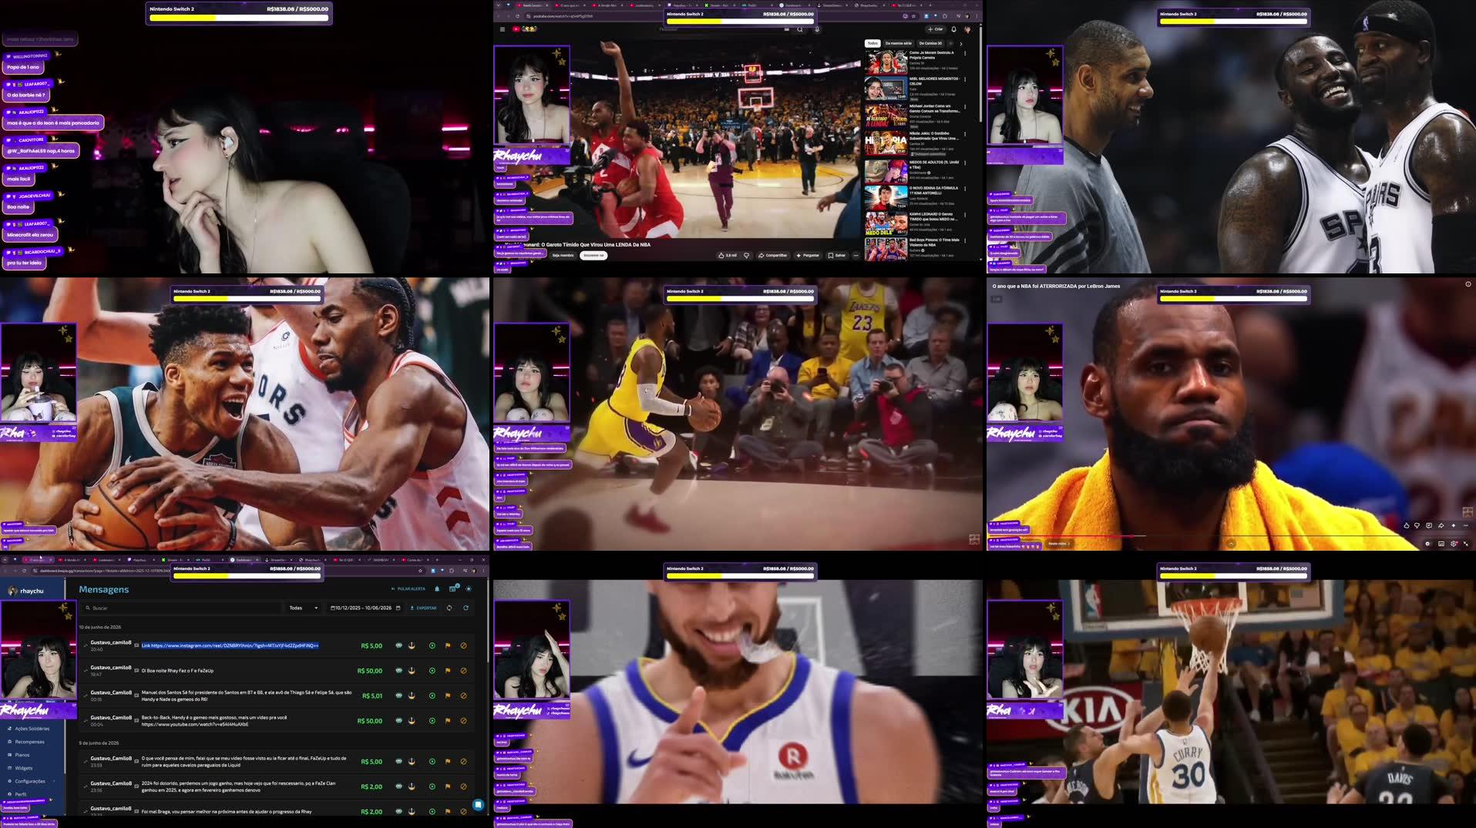Block the 19:47 'Oi Boa noite Rhay' R$ 50,00 message
The height and width of the screenshot is (828, 1476).
pos(463,671)
